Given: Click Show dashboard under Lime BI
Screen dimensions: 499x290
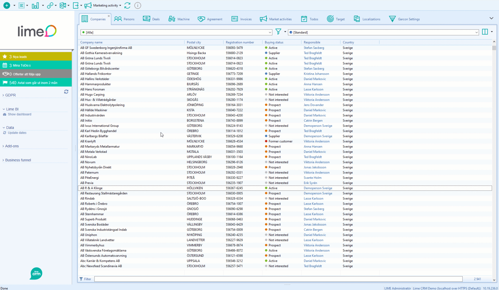Looking at the screenshot, I should [20, 114].
